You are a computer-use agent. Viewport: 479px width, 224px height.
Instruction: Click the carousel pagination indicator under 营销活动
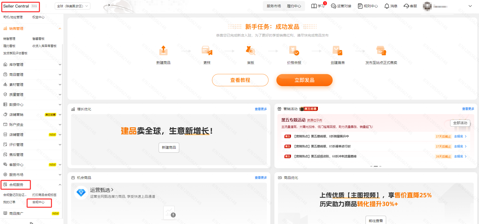(376, 166)
